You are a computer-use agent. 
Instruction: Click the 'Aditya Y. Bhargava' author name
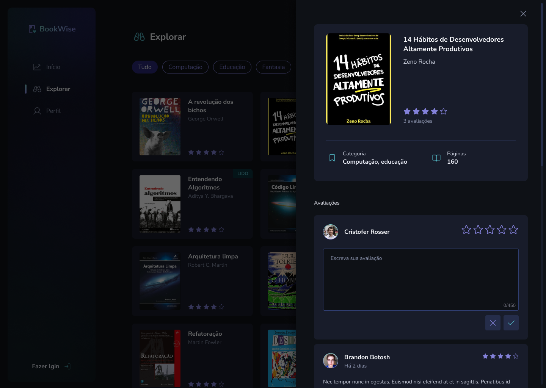pyautogui.click(x=210, y=196)
